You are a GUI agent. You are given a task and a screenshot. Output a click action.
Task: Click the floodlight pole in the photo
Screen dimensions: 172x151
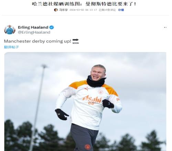(x=38, y=107)
